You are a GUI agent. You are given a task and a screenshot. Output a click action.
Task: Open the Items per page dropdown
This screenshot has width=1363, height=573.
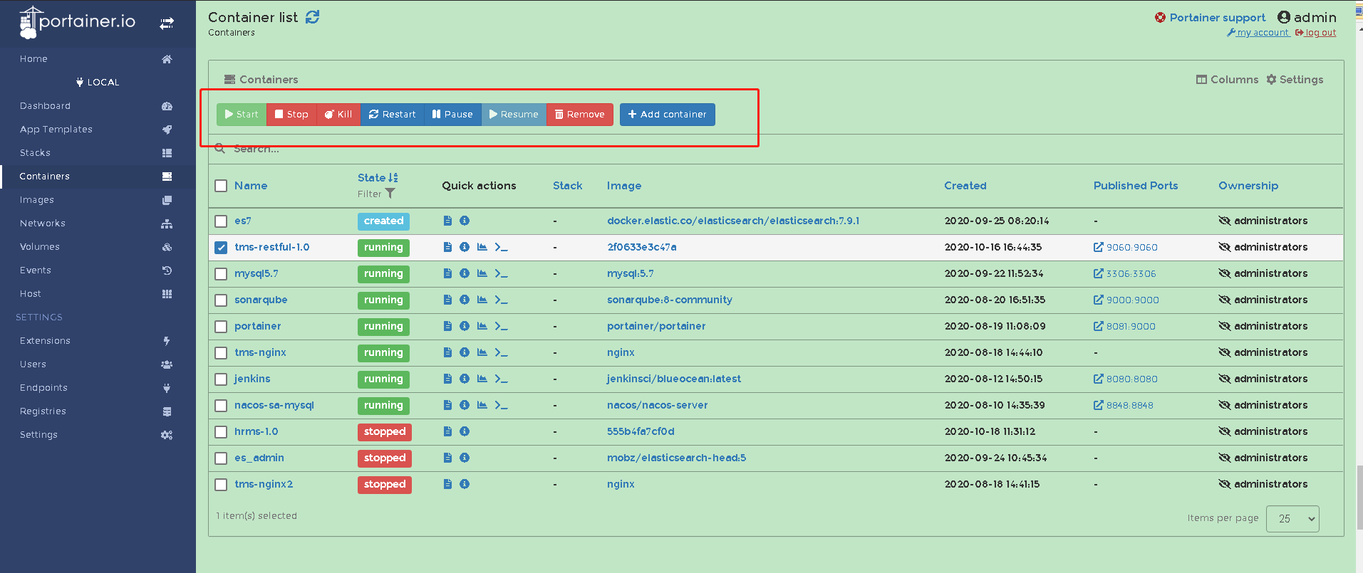pyautogui.click(x=1292, y=519)
